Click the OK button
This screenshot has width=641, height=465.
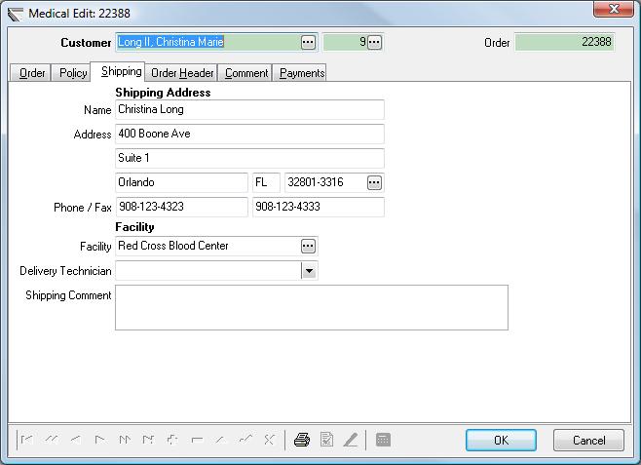click(x=501, y=441)
